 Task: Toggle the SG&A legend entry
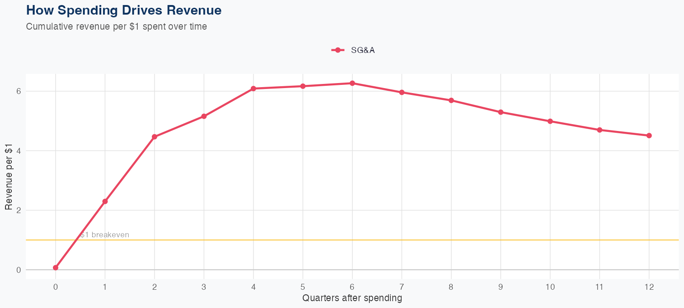(x=363, y=50)
